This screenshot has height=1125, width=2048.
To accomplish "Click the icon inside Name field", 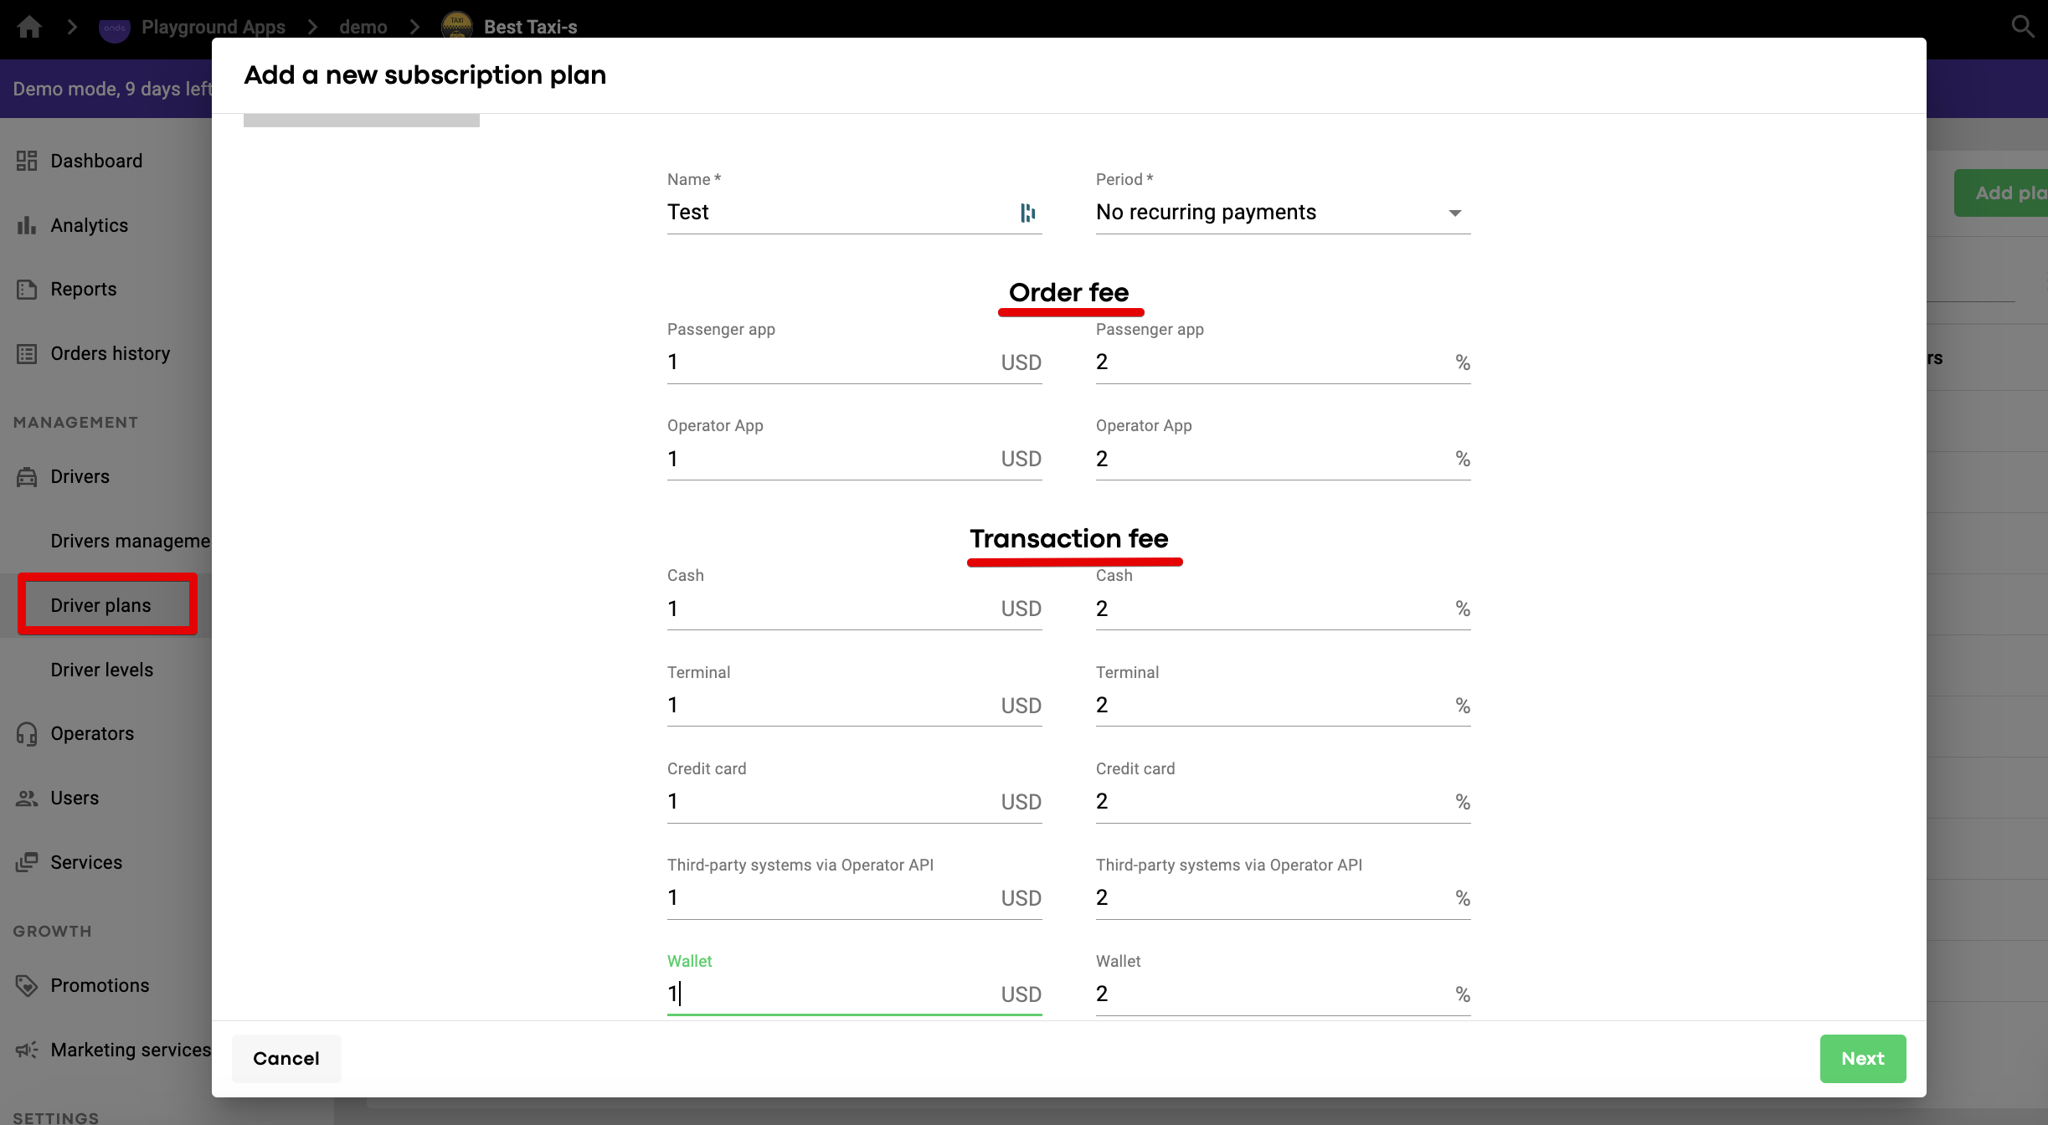I will click(x=1027, y=213).
